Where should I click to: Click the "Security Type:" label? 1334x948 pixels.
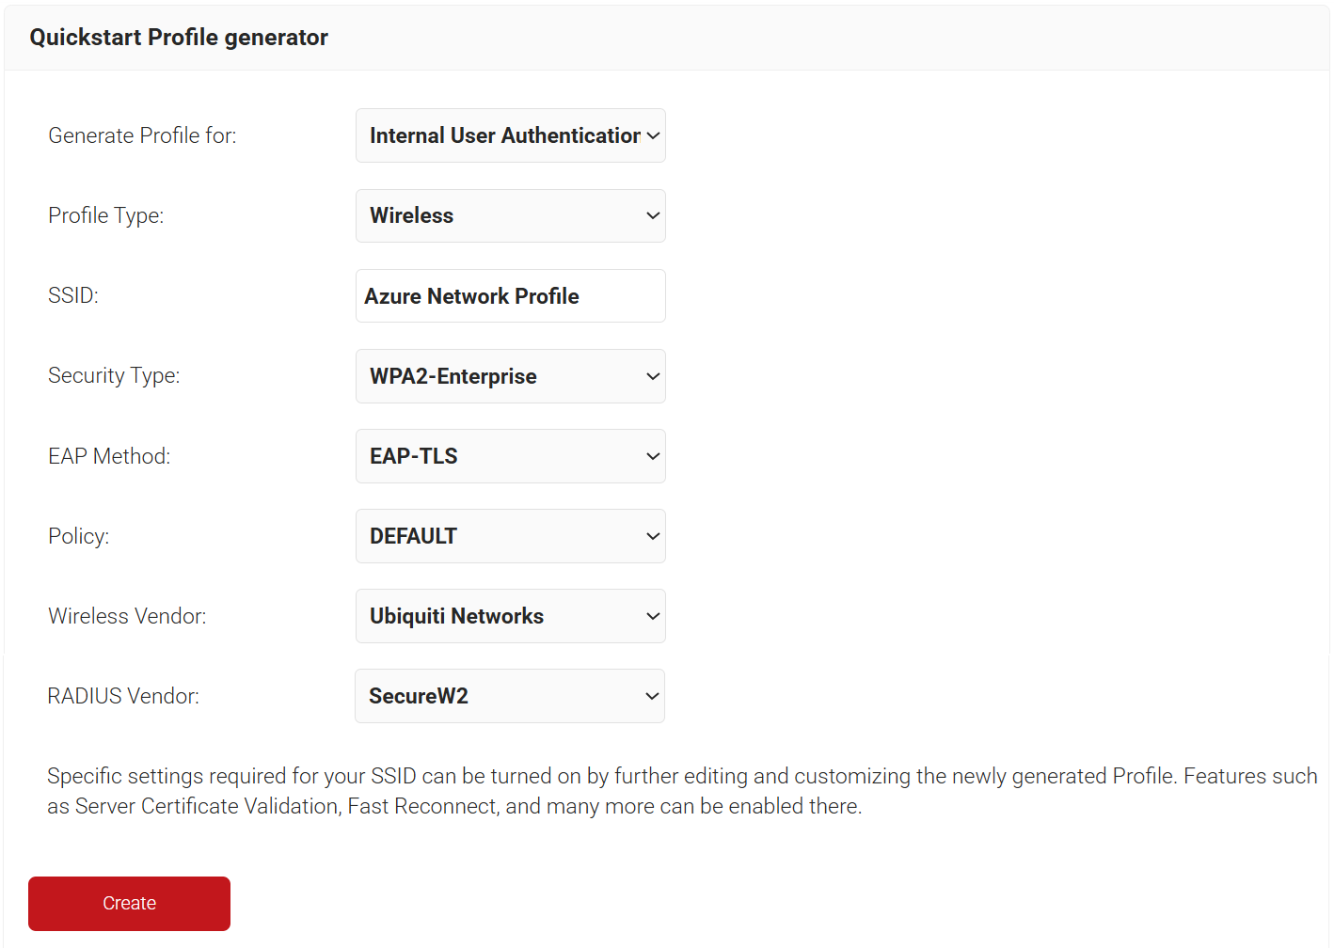click(x=114, y=375)
